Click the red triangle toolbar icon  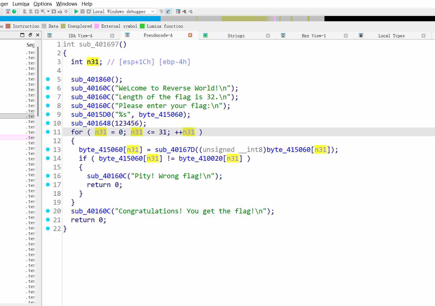[x=8, y=11]
